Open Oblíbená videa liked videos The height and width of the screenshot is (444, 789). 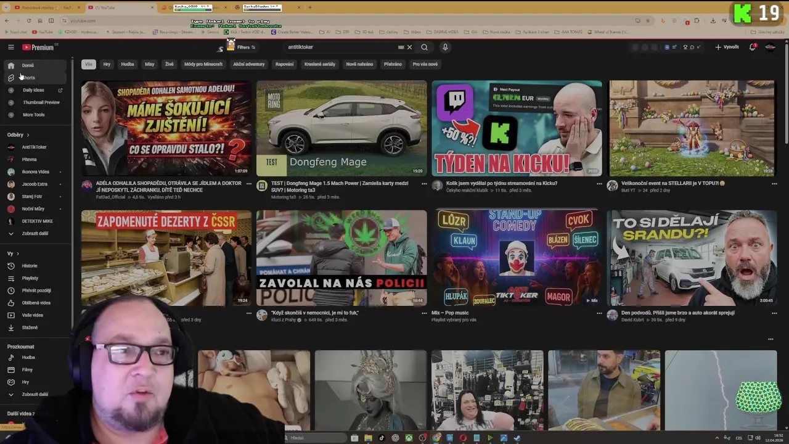click(x=36, y=303)
